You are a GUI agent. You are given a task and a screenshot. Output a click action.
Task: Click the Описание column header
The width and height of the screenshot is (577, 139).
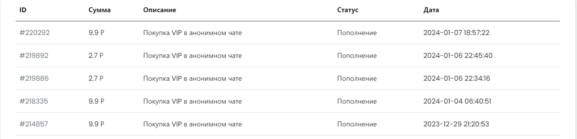click(x=160, y=10)
